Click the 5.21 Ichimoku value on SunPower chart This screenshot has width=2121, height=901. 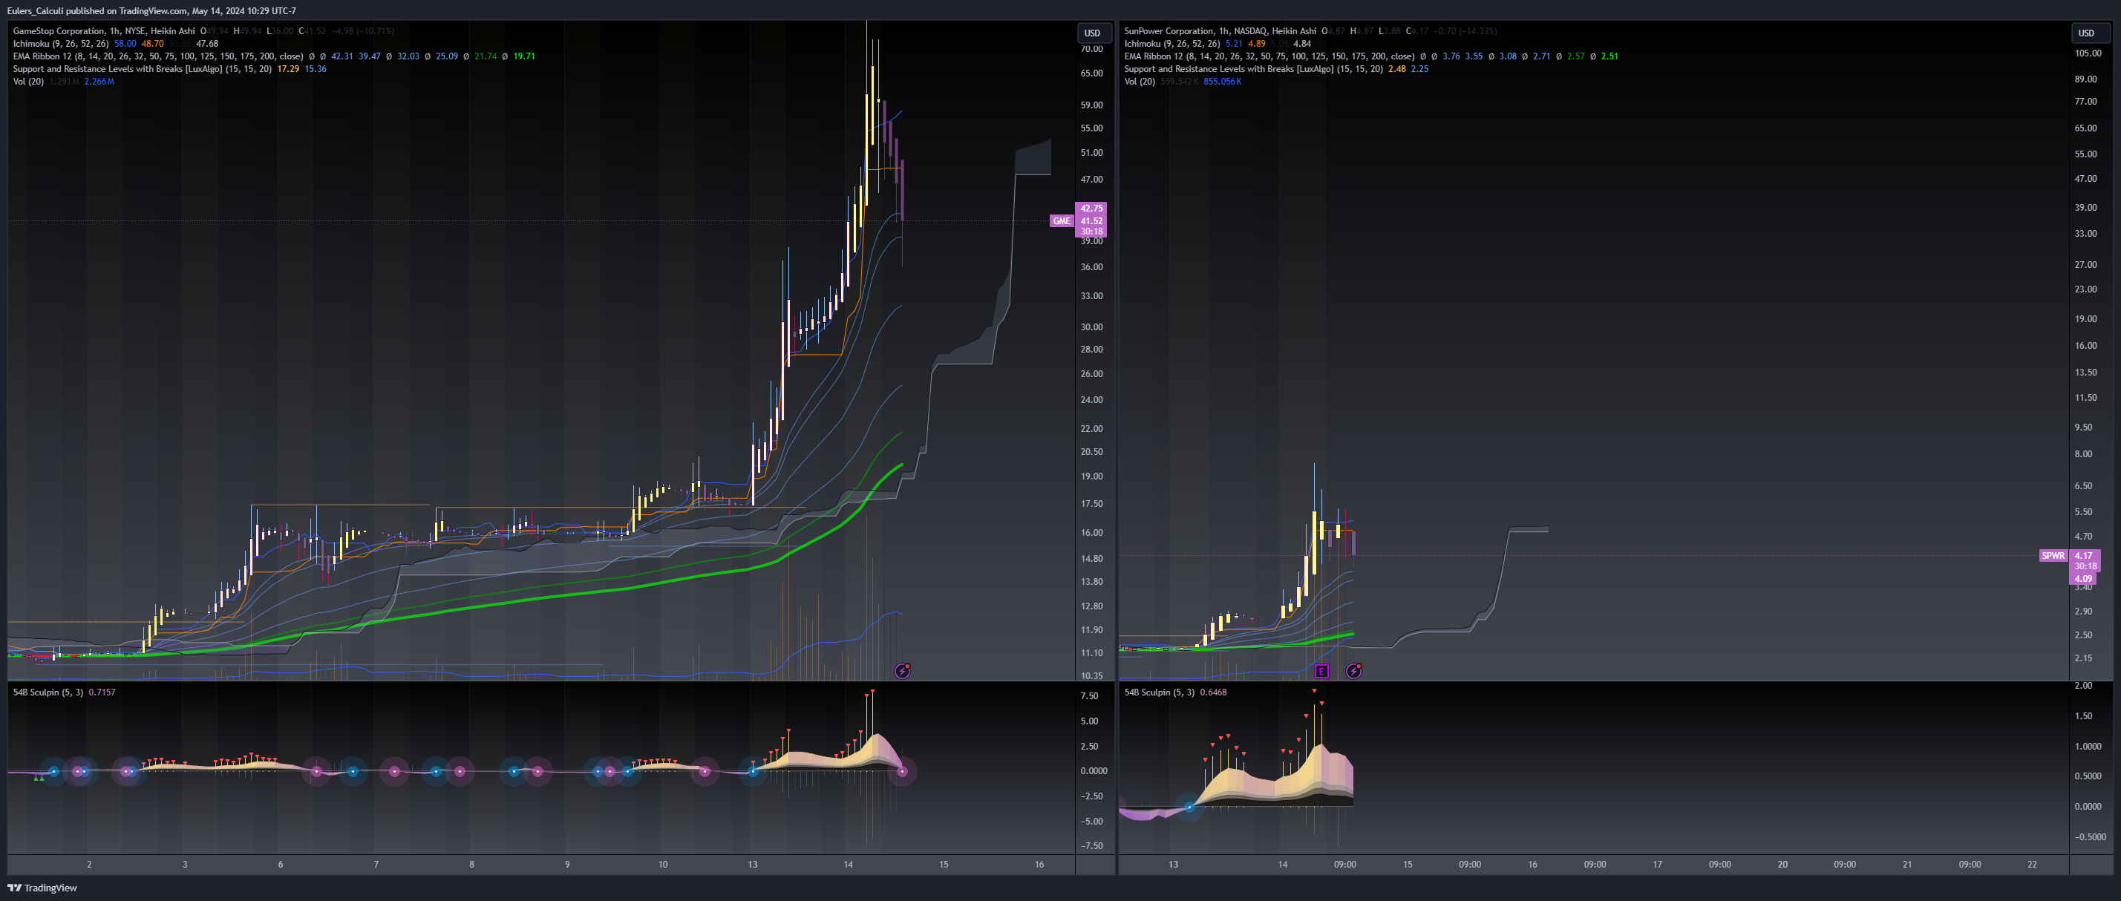point(1233,44)
